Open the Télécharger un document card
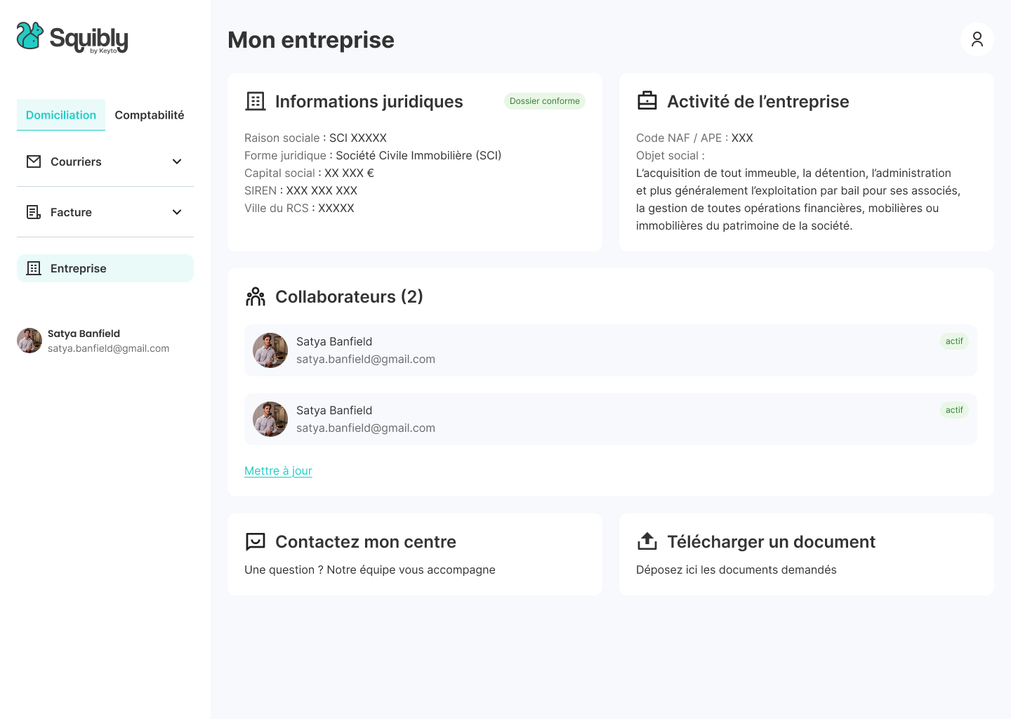Screen dimensions: 1011x719 click(806, 554)
